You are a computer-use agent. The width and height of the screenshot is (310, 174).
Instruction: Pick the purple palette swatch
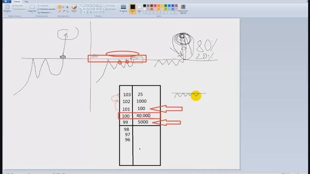tap(176, 5)
